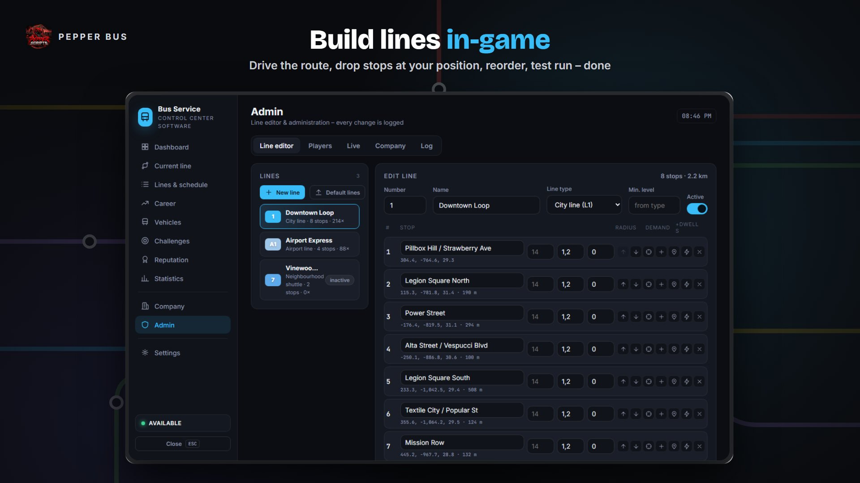Screen dimensions: 860x483
Task: Remove Legion Square South stop with X icon
Action: pyautogui.click(x=699, y=381)
